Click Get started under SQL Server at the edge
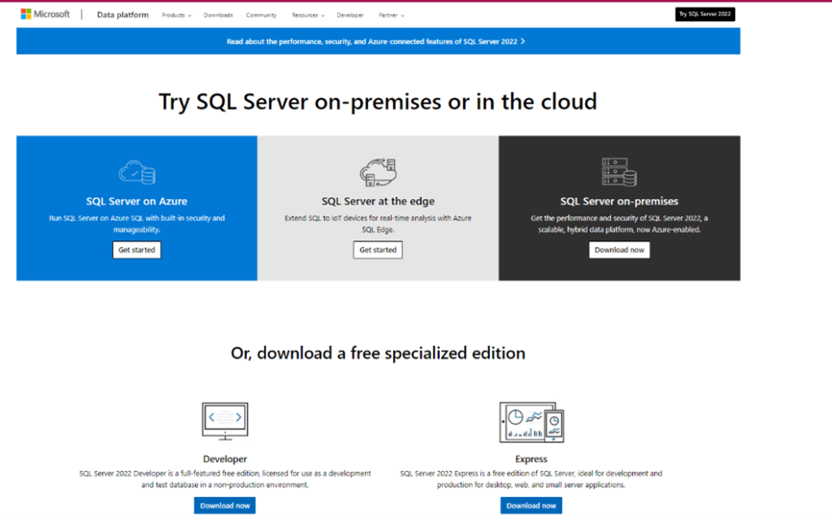 click(x=378, y=250)
